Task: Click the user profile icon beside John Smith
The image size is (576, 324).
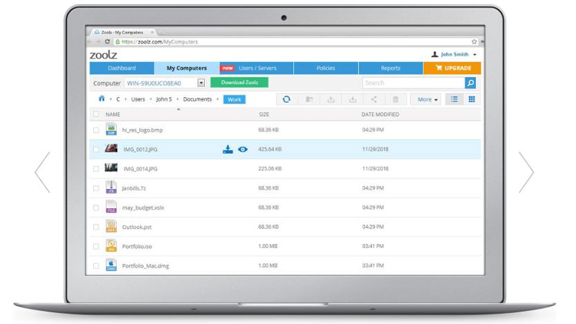Action: tap(435, 54)
